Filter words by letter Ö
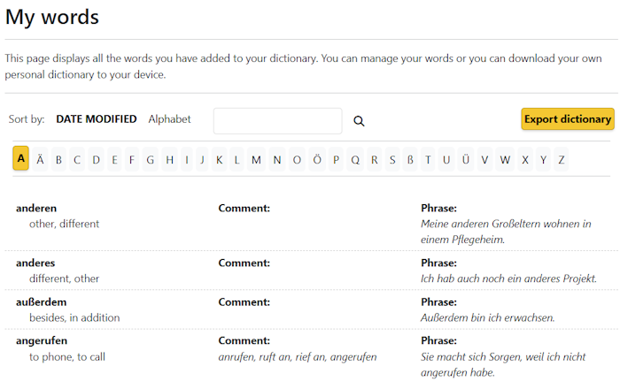 (x=317, y=160)
